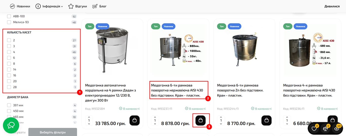Viewport: 346px width, 136px height.
Task: Check the 4 cassettes filter
Action: [x=9, y=52]
